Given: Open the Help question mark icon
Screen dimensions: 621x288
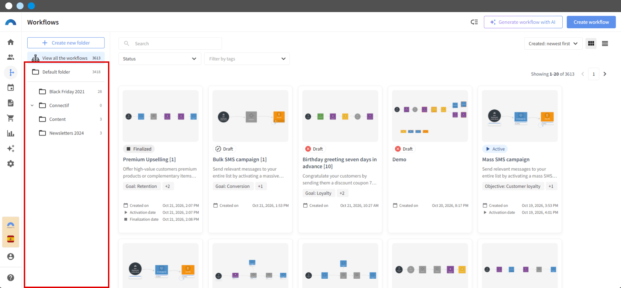Looking at the screenshot, I should pyautogui.click(x=11, y=278).
